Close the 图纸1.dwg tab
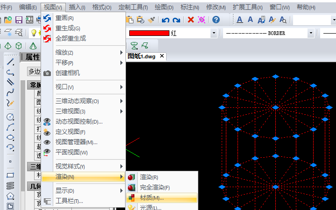The height and width of the screenshot is (210, 336). click(162, 56)
